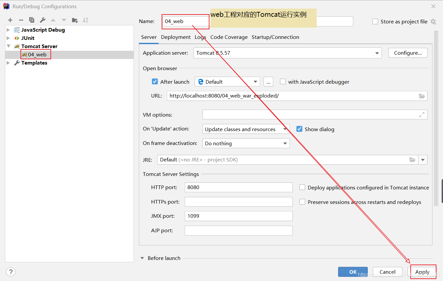Click JUnit node icon

click(x=17, y=38)
